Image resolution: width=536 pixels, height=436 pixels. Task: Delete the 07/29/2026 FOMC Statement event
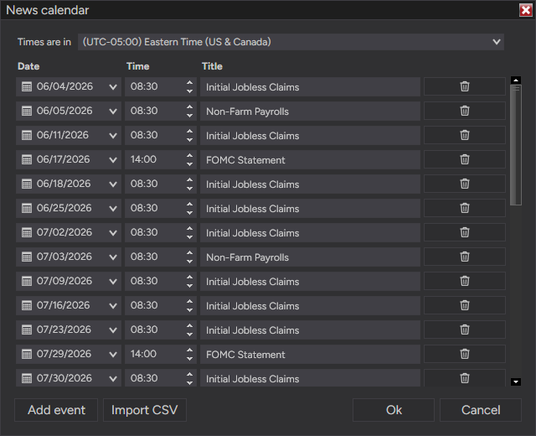[x=465, y=354]
